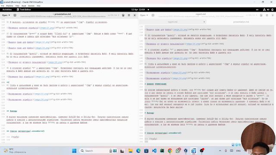Open VirtualBox Devices menu
The width and height of the screenshot is (276, 155).
31,6
